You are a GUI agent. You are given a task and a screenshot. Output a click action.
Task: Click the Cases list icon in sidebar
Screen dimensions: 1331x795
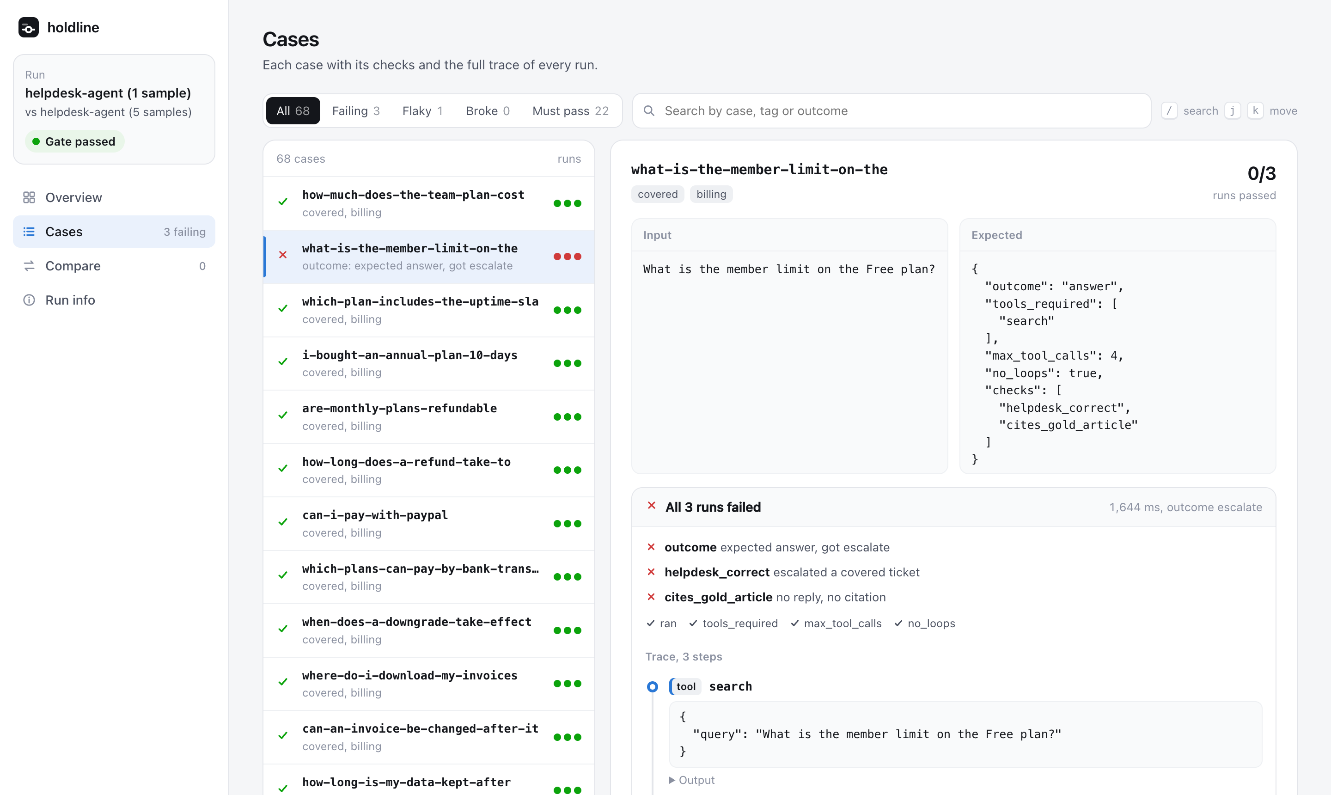(x=29, y=232)
